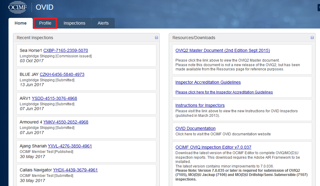The width and height of the screenshot is (320, 186).
Task: Go to the Alerts tab
Action: (x=103, y=23)
